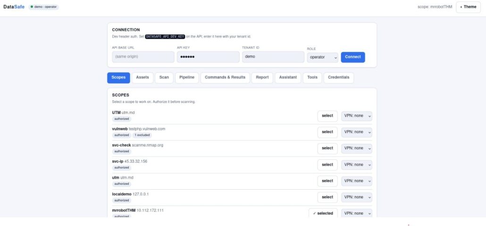Click the demo operator status badge
This screenshot has width=486, height=226.
coord(44,7)
